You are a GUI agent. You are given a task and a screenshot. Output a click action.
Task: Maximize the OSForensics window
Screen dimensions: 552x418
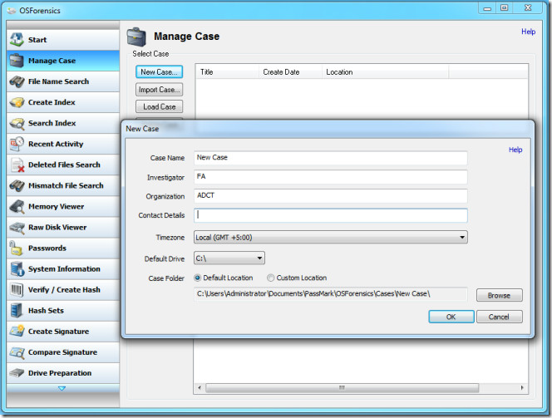(505, 8)
